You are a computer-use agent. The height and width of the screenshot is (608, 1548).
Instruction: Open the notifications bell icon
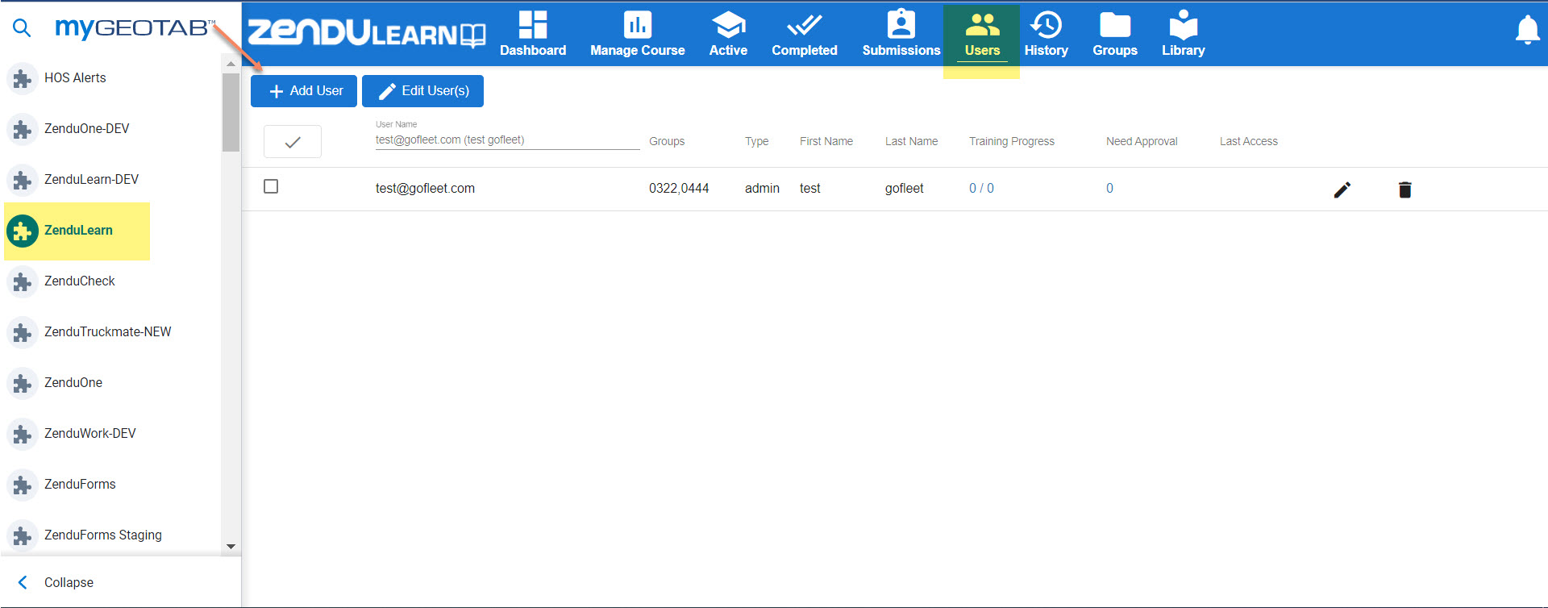tap(1527, 31)
